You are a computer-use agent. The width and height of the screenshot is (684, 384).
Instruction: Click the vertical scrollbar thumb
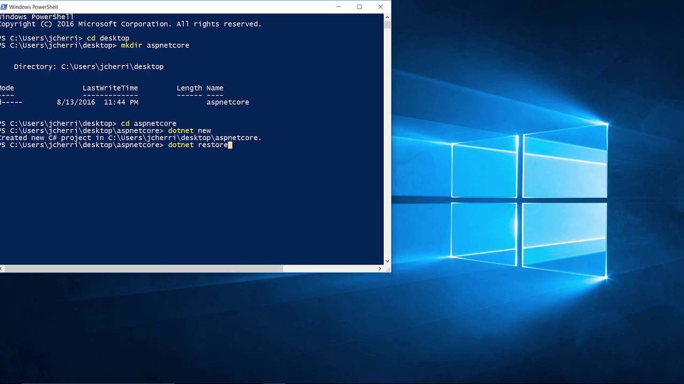point(387,24)
